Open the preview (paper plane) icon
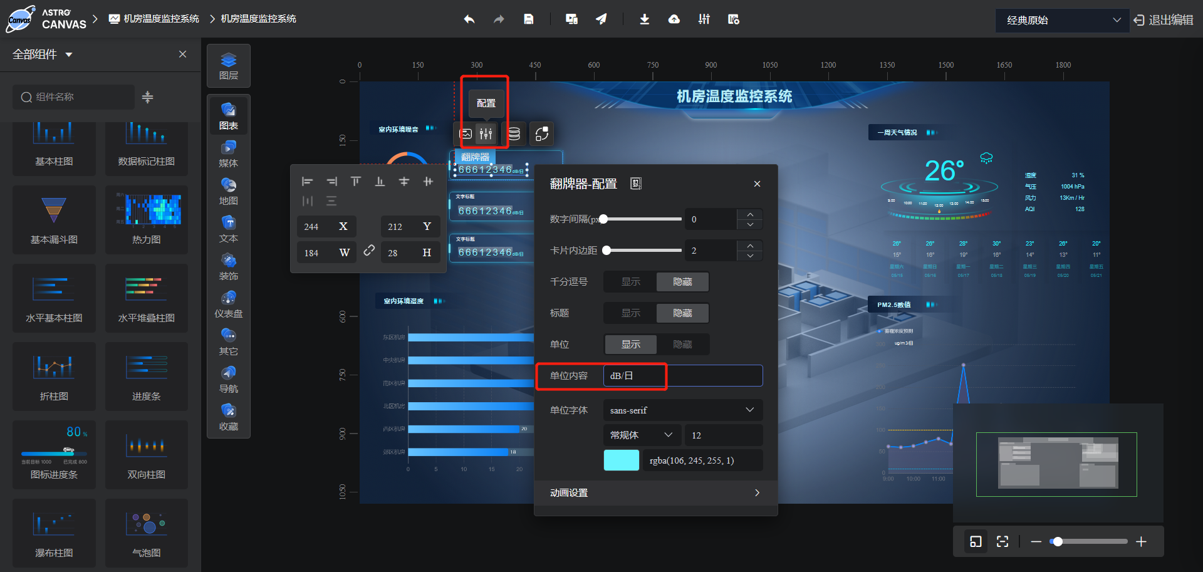Screen dimensions: 1203x572 [601, 19]
